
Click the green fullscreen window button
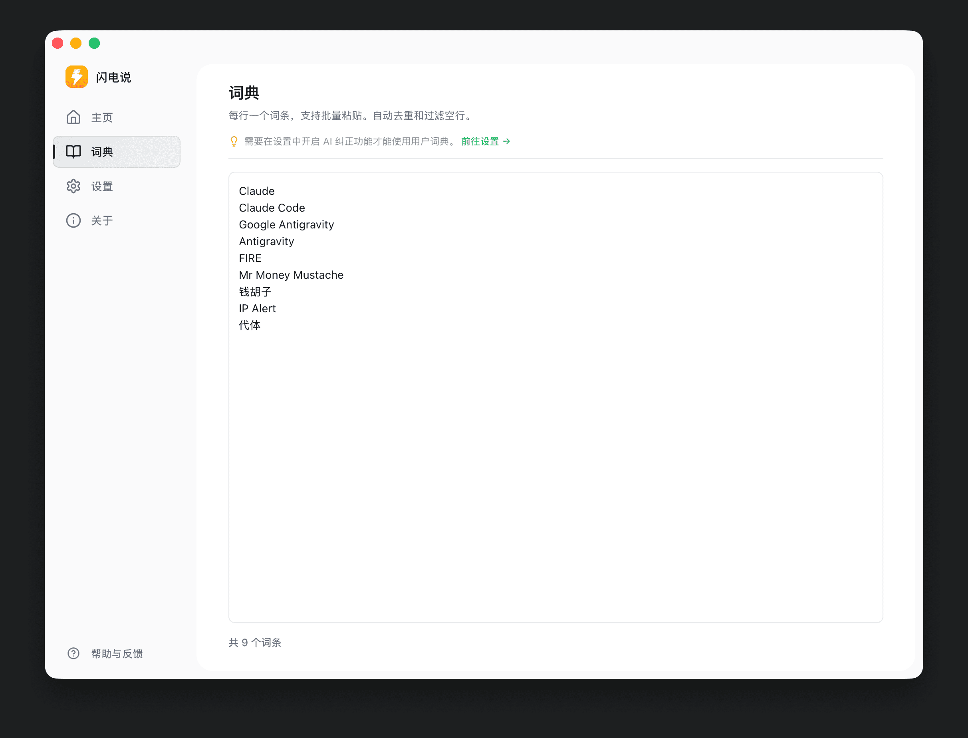pyautogui.click(x=94, y=43)
